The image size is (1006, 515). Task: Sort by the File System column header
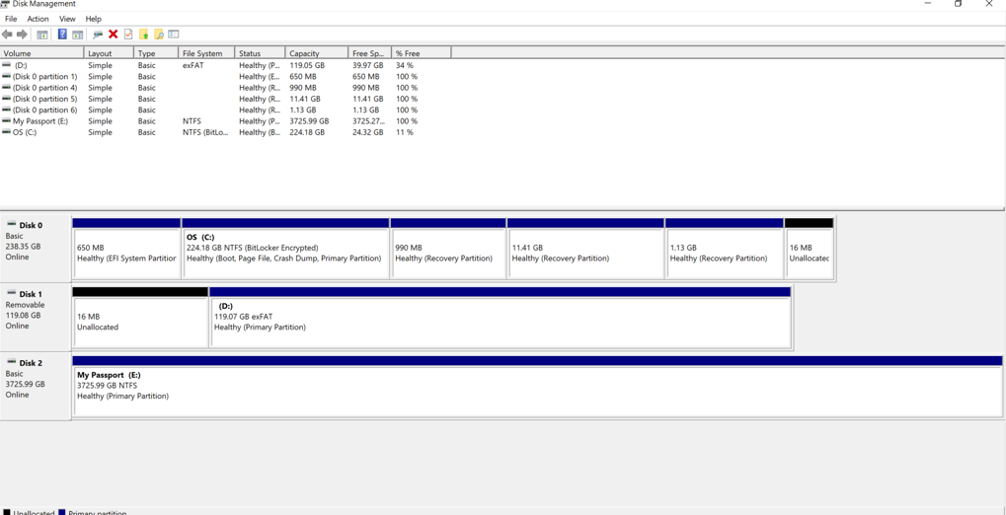pos(206,53)
